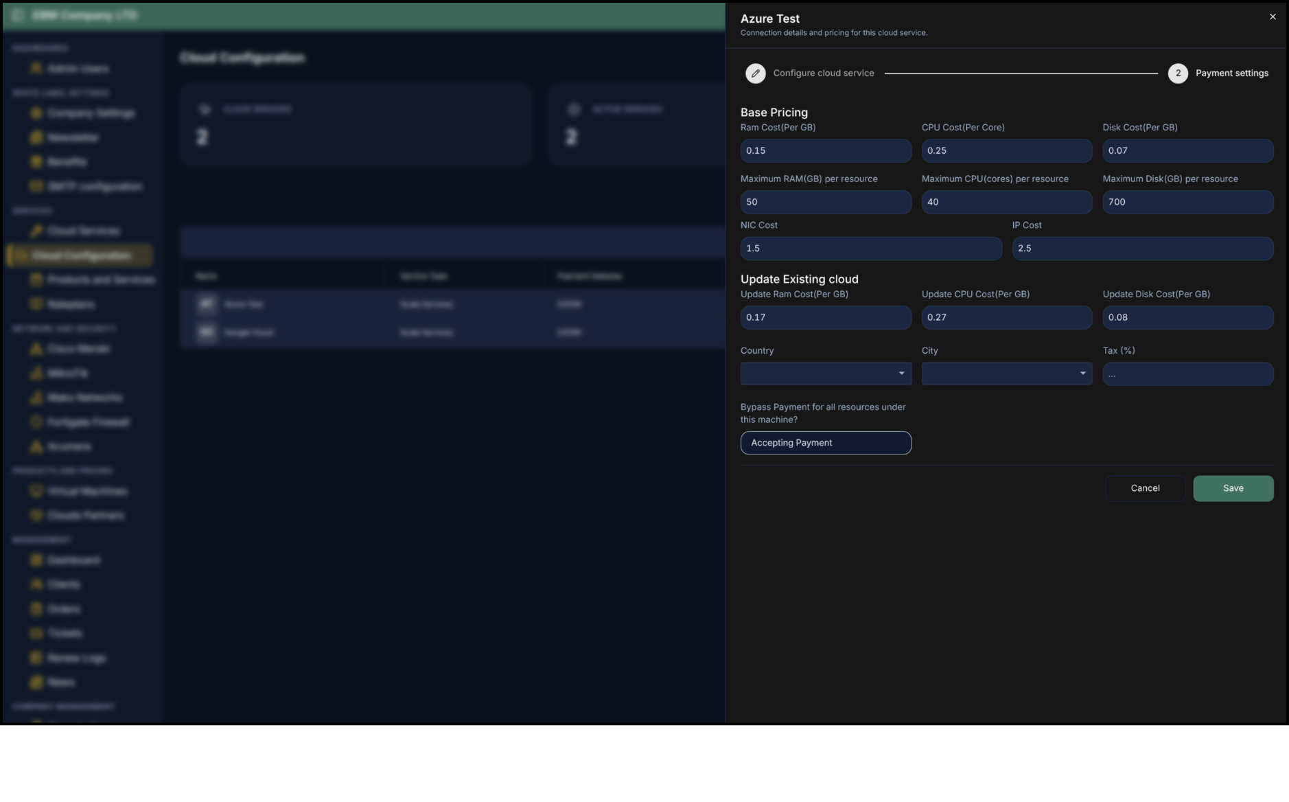
Task: Cancel the payment settings changes
Action: point(1145,489)
